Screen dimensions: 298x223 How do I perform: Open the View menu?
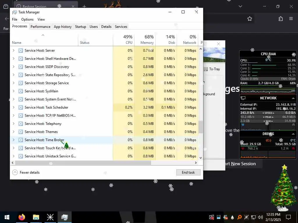pyautogui.click(x=41, y=19)
